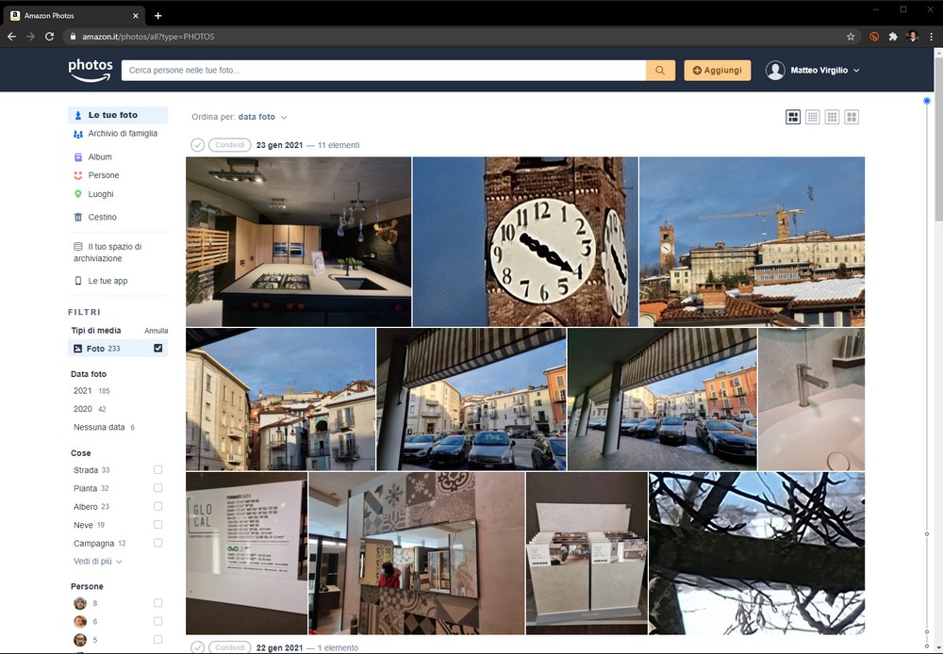Uncheck the Foto media type filter
Screen dimensions: 943x654
(157, 349)
